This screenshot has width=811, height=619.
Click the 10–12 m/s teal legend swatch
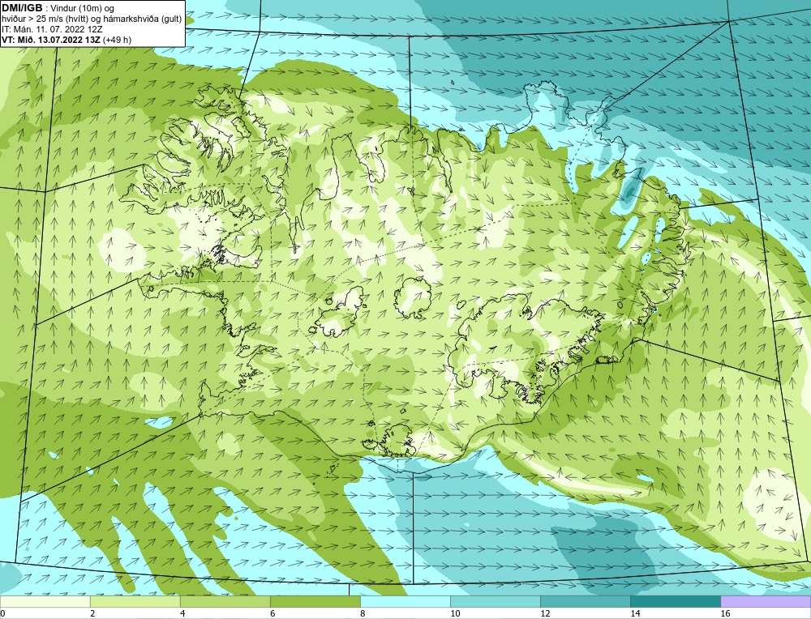(x=496, y=601)
